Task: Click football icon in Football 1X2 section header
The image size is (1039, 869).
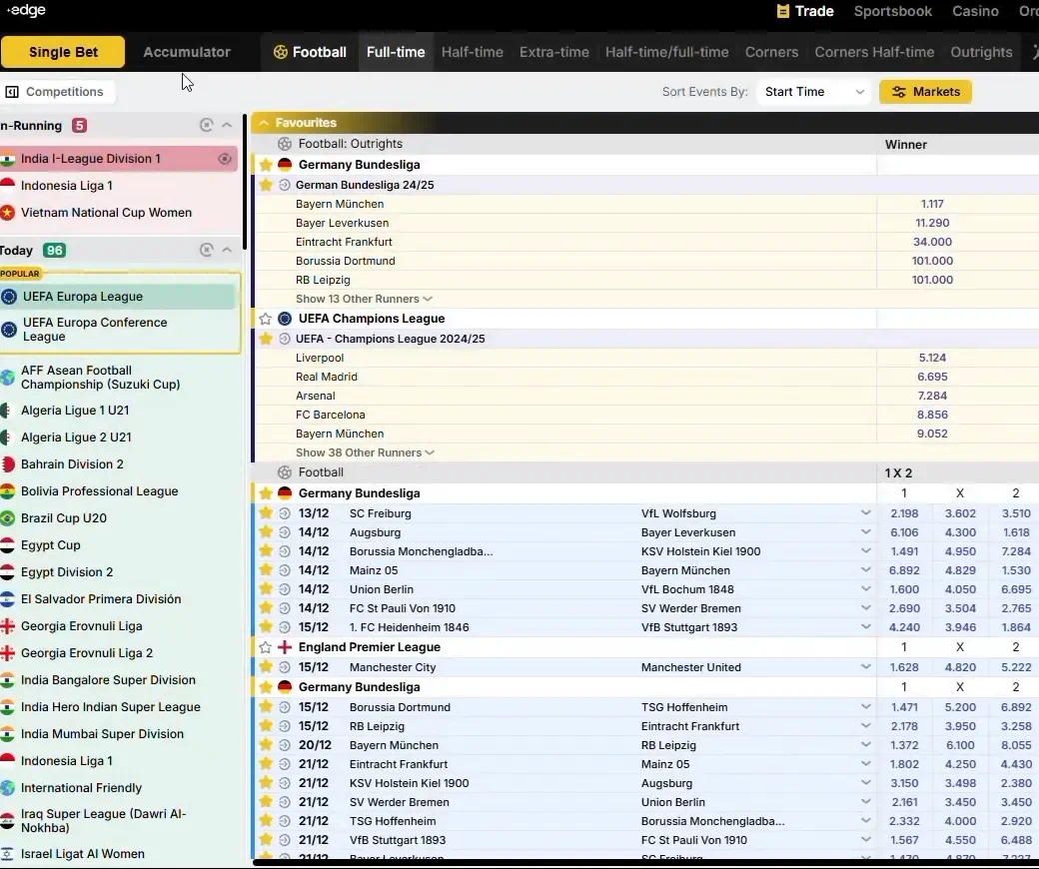Action: click(285, 472)
